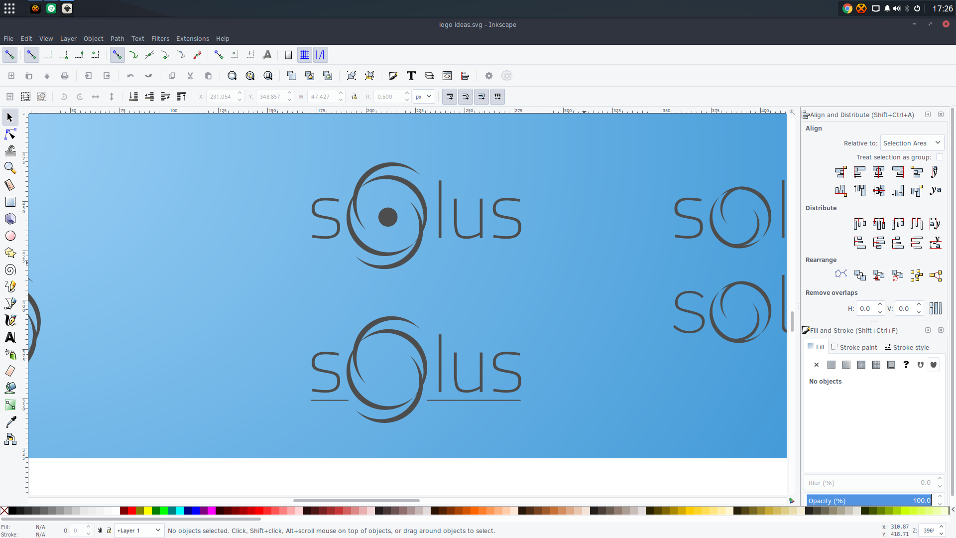Open the Text and Font dialog icon
The height and width of the screenshot is (538, 956).
coord(411,76)
